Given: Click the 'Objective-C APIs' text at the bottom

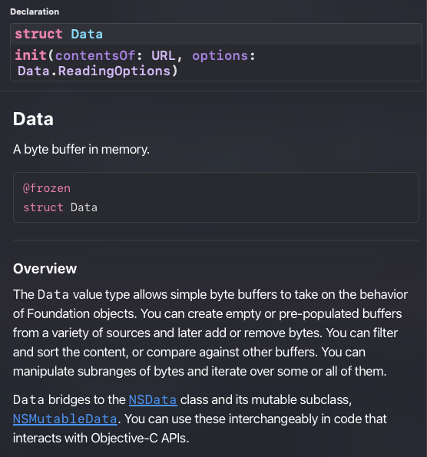Looking at the screenshot, I should [x=140, y=438].
